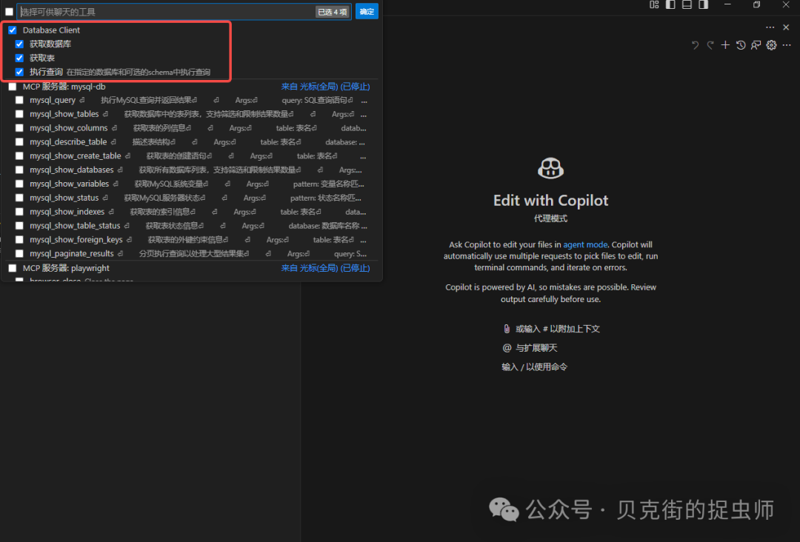Restore down the VS Code window
800x542 pixels.
756,4
